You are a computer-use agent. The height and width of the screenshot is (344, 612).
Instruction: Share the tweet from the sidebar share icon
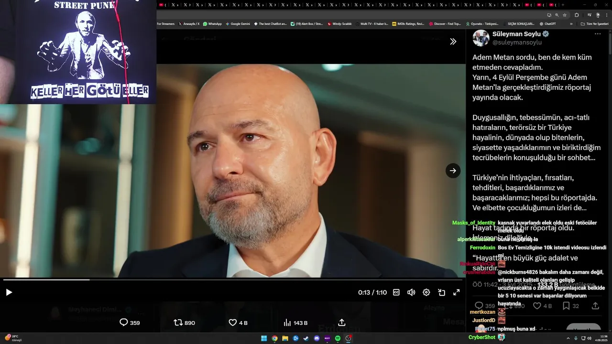click(x=595, y=306)
